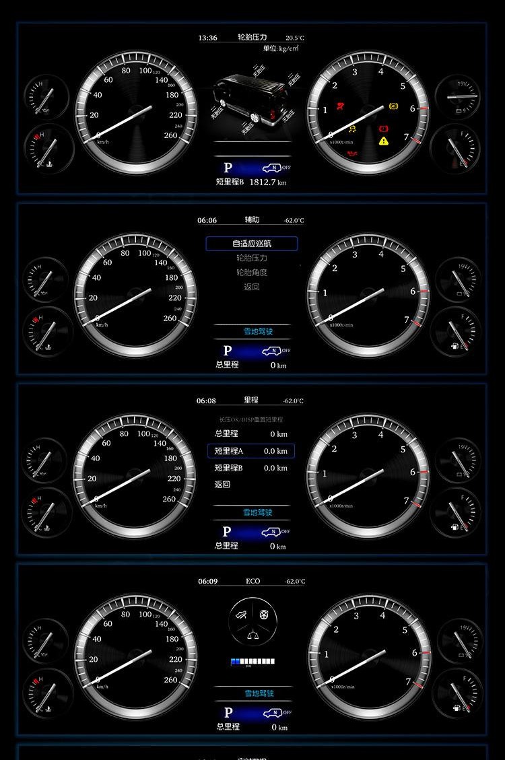
Task: Click 返回 in the 辅助 menu
Action: [x=251, y=287]
